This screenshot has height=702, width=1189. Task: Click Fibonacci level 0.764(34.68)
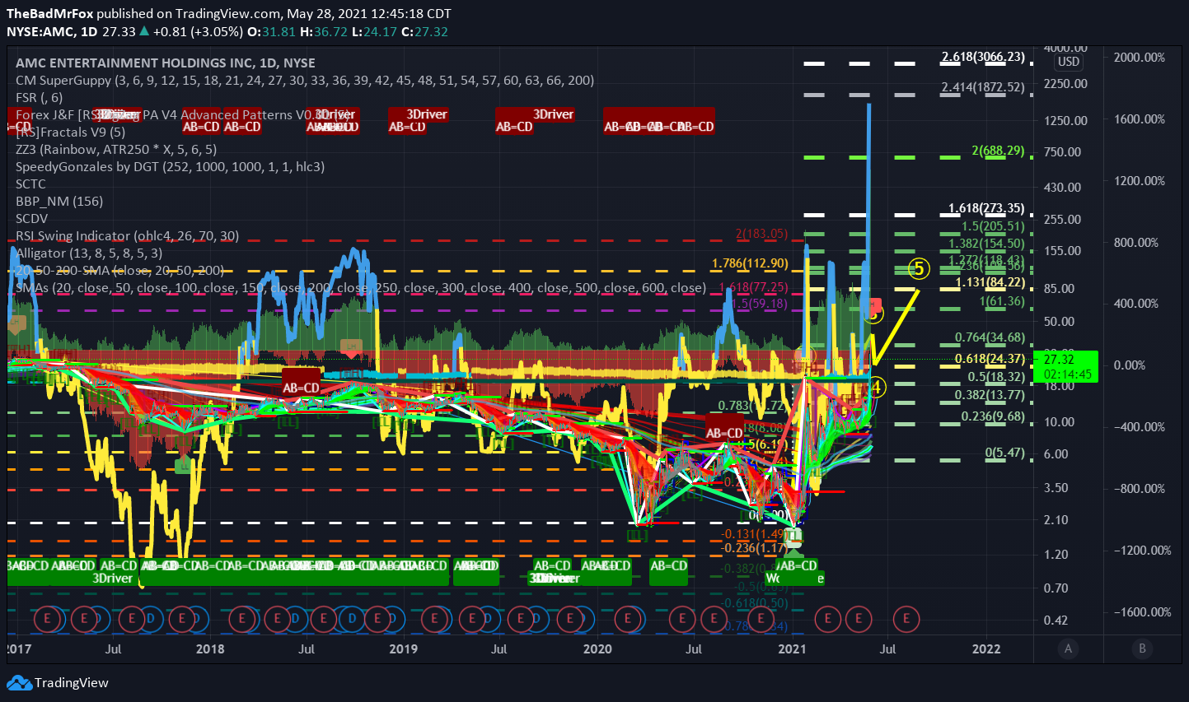tap(990, 337)
